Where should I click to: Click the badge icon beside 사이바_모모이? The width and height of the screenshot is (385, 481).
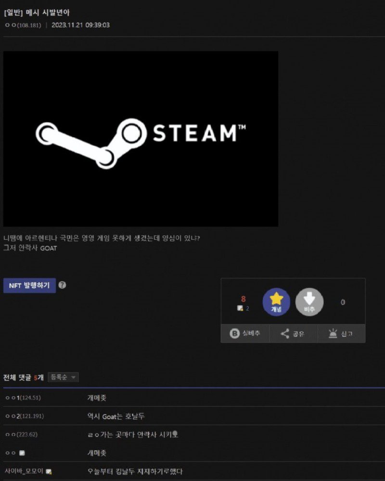click(x=49, y=471)
